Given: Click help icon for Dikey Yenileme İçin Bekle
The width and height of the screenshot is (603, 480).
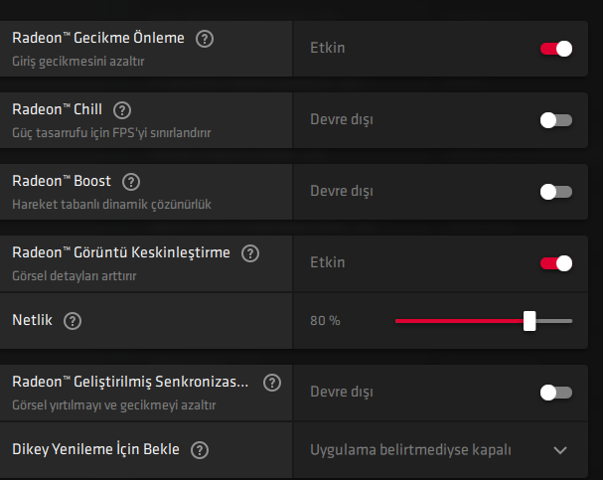Looking at the screenshot, I should 200,450.
